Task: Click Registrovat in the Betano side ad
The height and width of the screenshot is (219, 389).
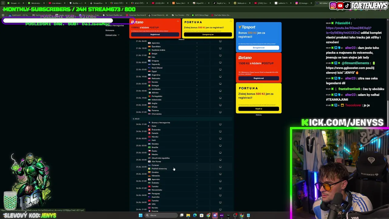Action: tap(259, 78)
